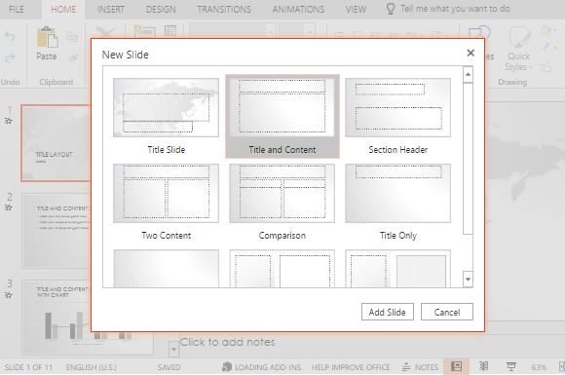Open the VIEW tab
The image size is (565, 375).
tap(356, 10)
